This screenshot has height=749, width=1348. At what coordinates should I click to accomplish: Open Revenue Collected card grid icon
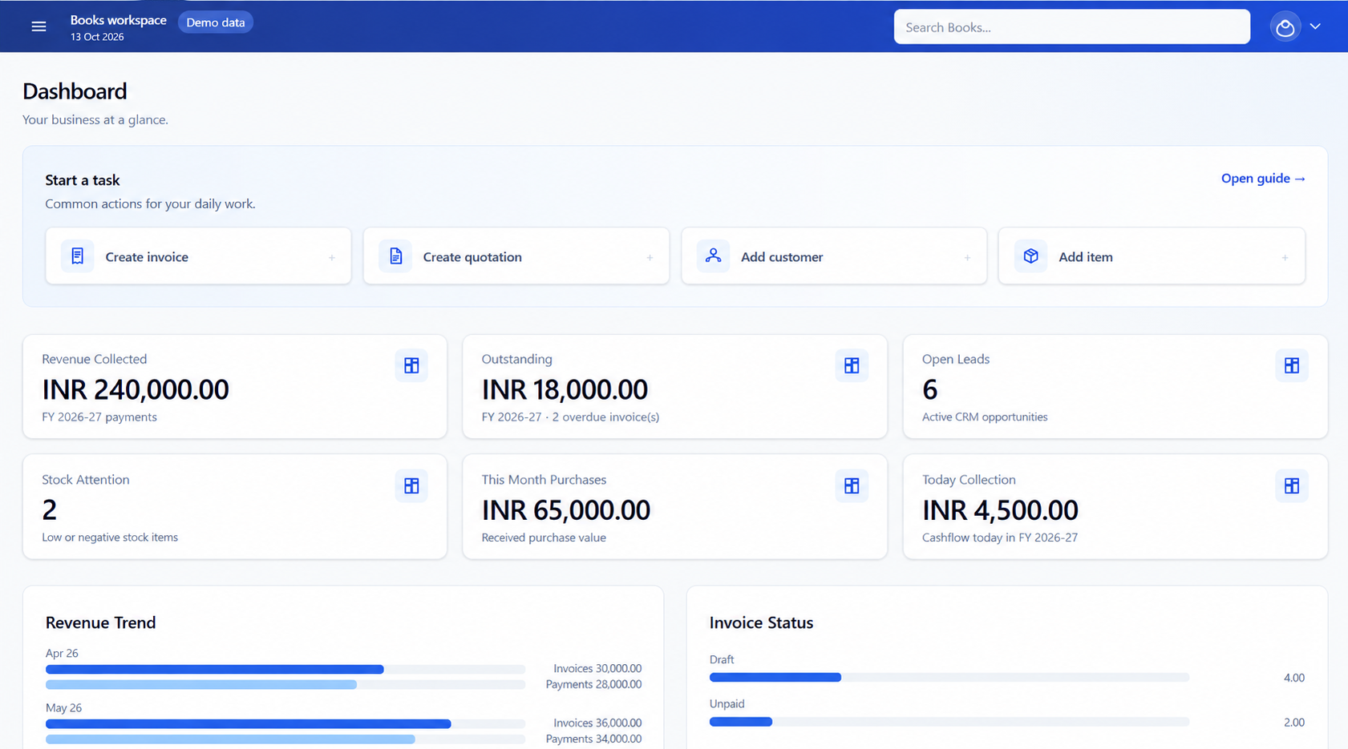pyautogui.click(x=411, y=365)
